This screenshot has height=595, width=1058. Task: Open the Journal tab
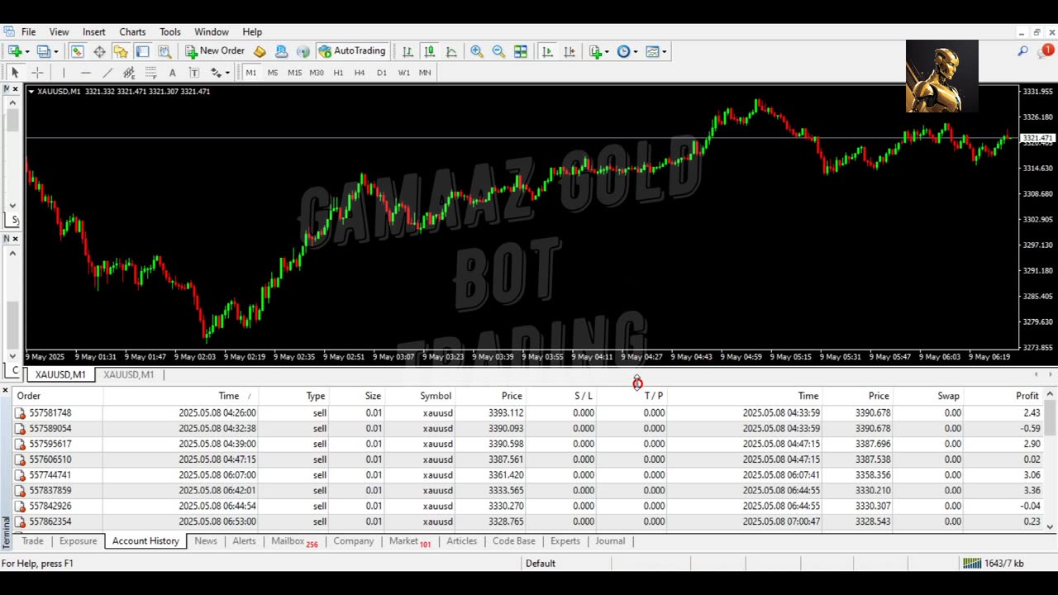[x=610, y=541]
